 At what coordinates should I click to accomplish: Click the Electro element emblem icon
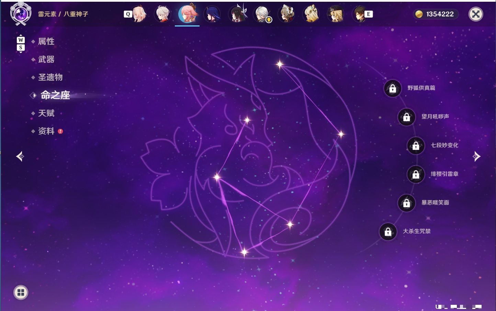21,14
